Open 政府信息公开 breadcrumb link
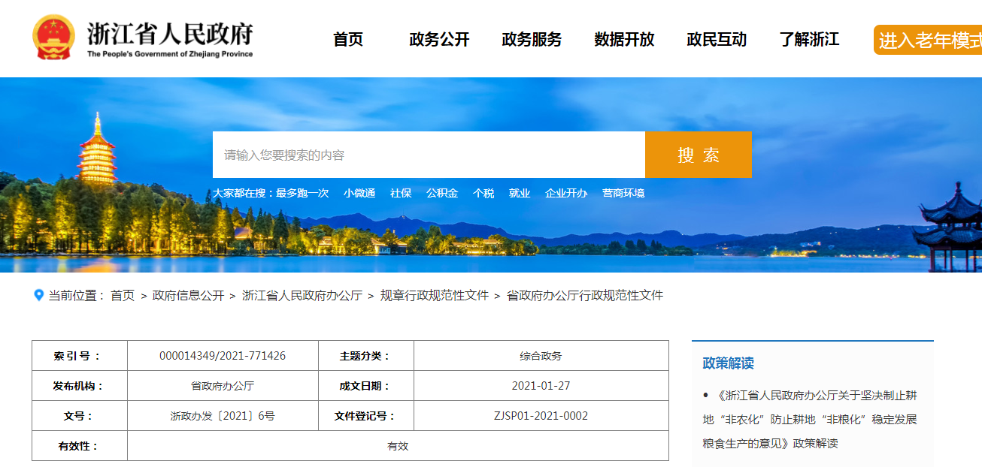This screenshot has width=982, height=467. click(x=188, y=296)
